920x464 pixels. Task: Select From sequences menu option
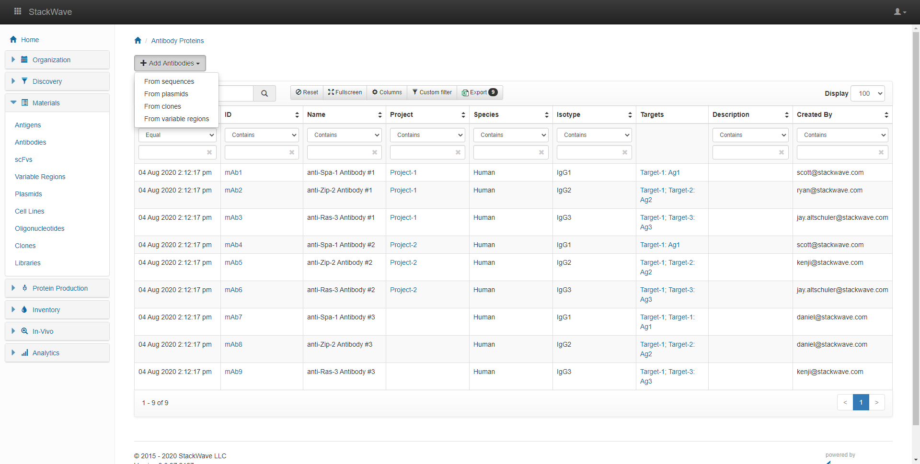click(x=169, y=81)
